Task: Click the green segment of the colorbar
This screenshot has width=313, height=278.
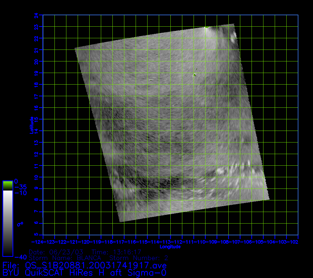Action: pyautogui.click(x=8, y=185)
